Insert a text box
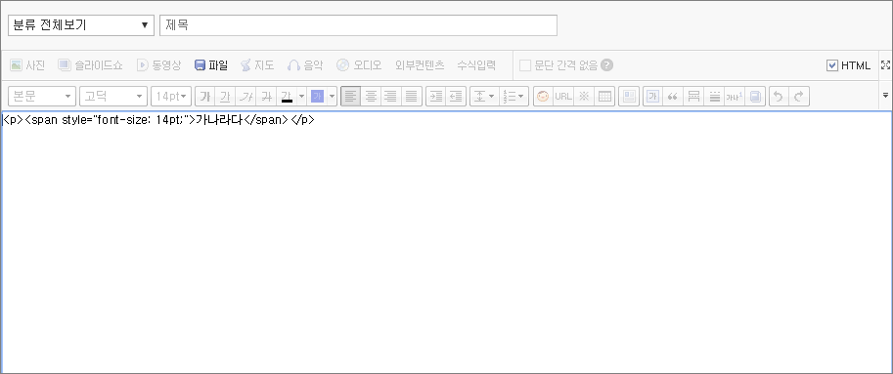 pos(652,97)
